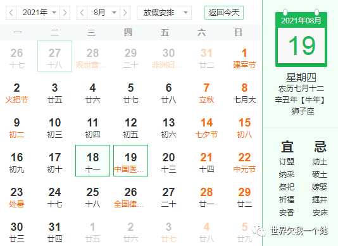Screen dimensions: 338x246
Task: Open the 8月 month dropdown
Action: pyautogui.click(x=103, y=13)
